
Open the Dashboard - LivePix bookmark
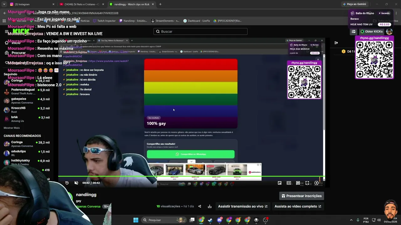tap(196, 21)
